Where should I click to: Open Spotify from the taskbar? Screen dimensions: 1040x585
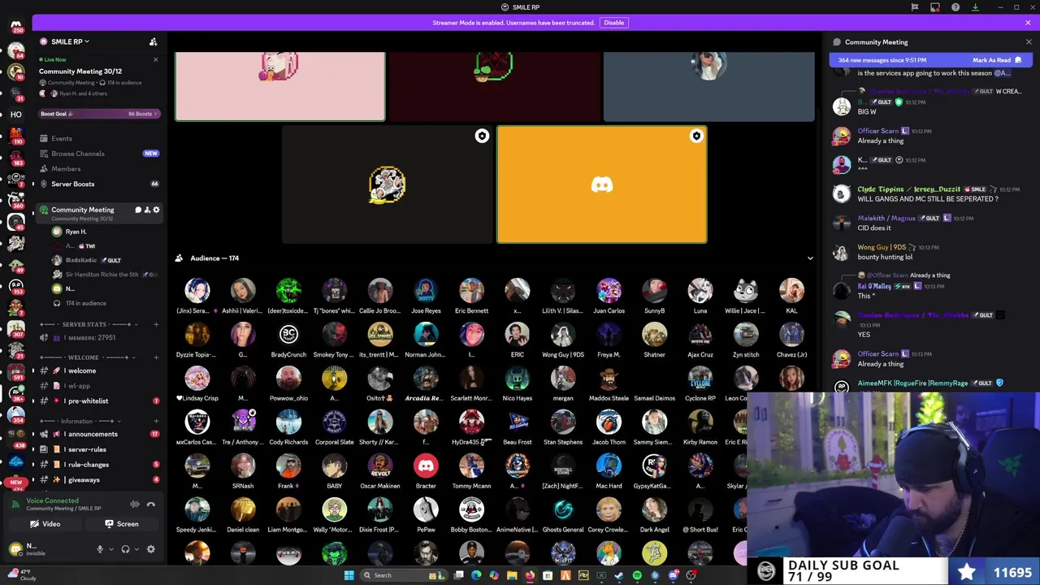[637, 575]
